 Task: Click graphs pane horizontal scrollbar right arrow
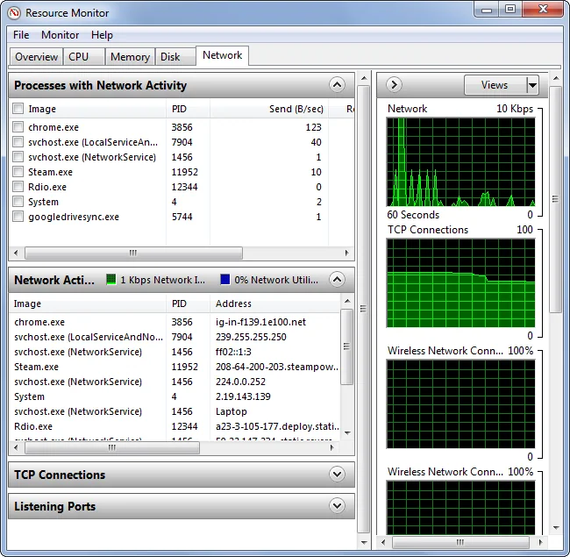(541, 542)
